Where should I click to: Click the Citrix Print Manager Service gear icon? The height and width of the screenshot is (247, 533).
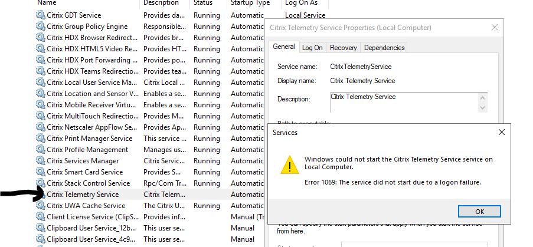(41, 139)
